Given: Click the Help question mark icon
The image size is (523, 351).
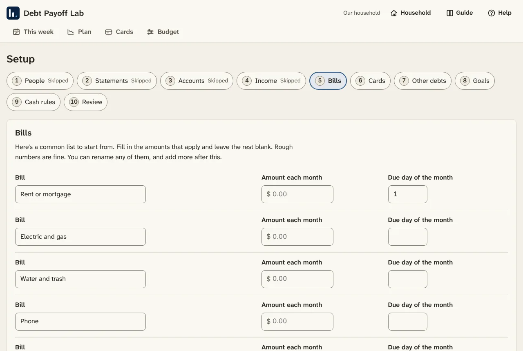Looking at the screenshot, I should point(492,13).
